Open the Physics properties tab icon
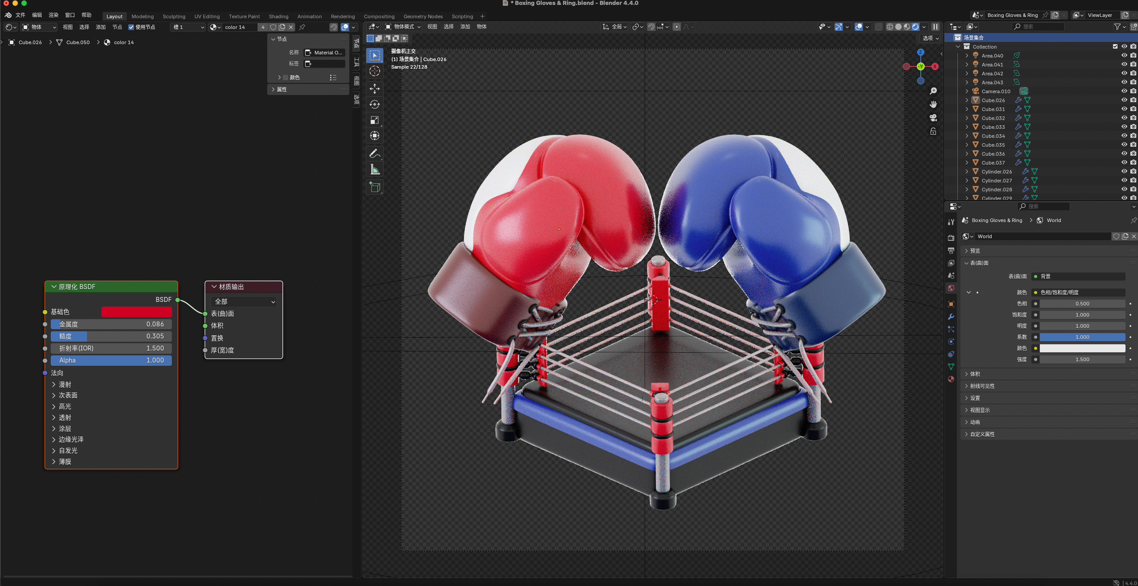The width and height of the screenshot is (1138, 586). [x=951, y=342]
